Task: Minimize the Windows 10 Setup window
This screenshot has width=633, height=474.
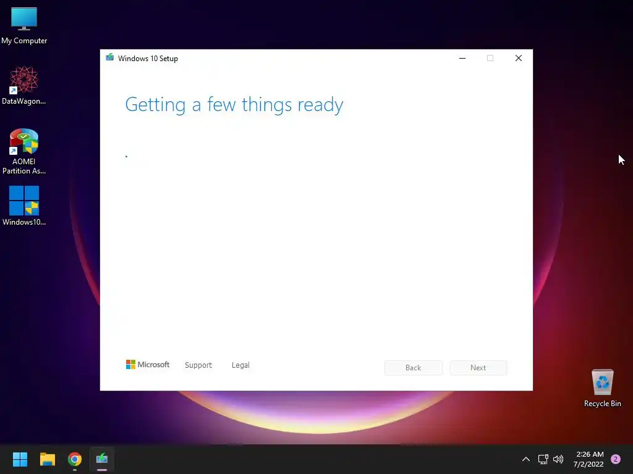Action: (462, 58)
